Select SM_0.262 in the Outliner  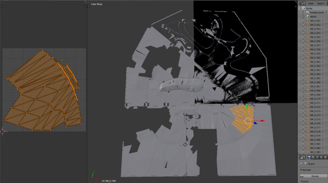tap(315, 66)
